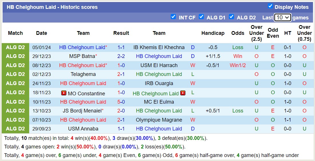Click the Result column header
The image size is (315, 161).
[x=121, y=33]
